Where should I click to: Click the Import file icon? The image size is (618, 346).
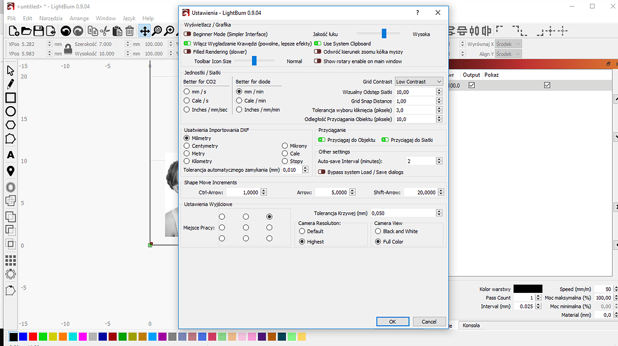pyautogui.click(x=51, y=30)
